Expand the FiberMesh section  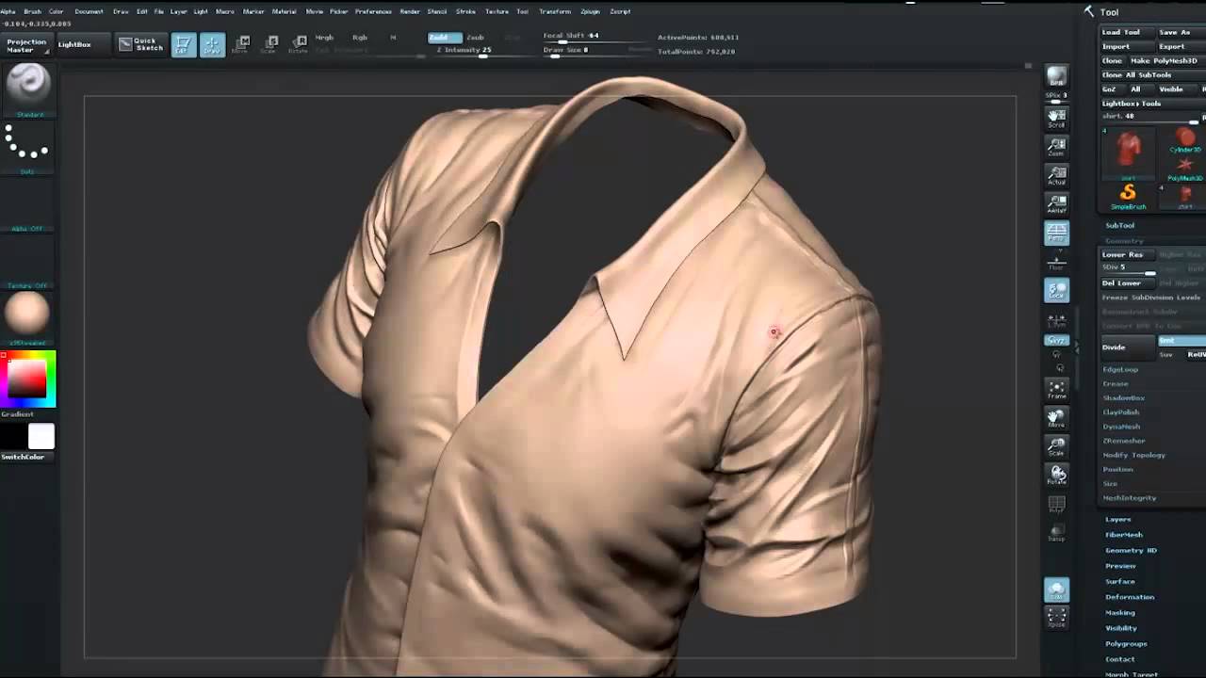1124,535
